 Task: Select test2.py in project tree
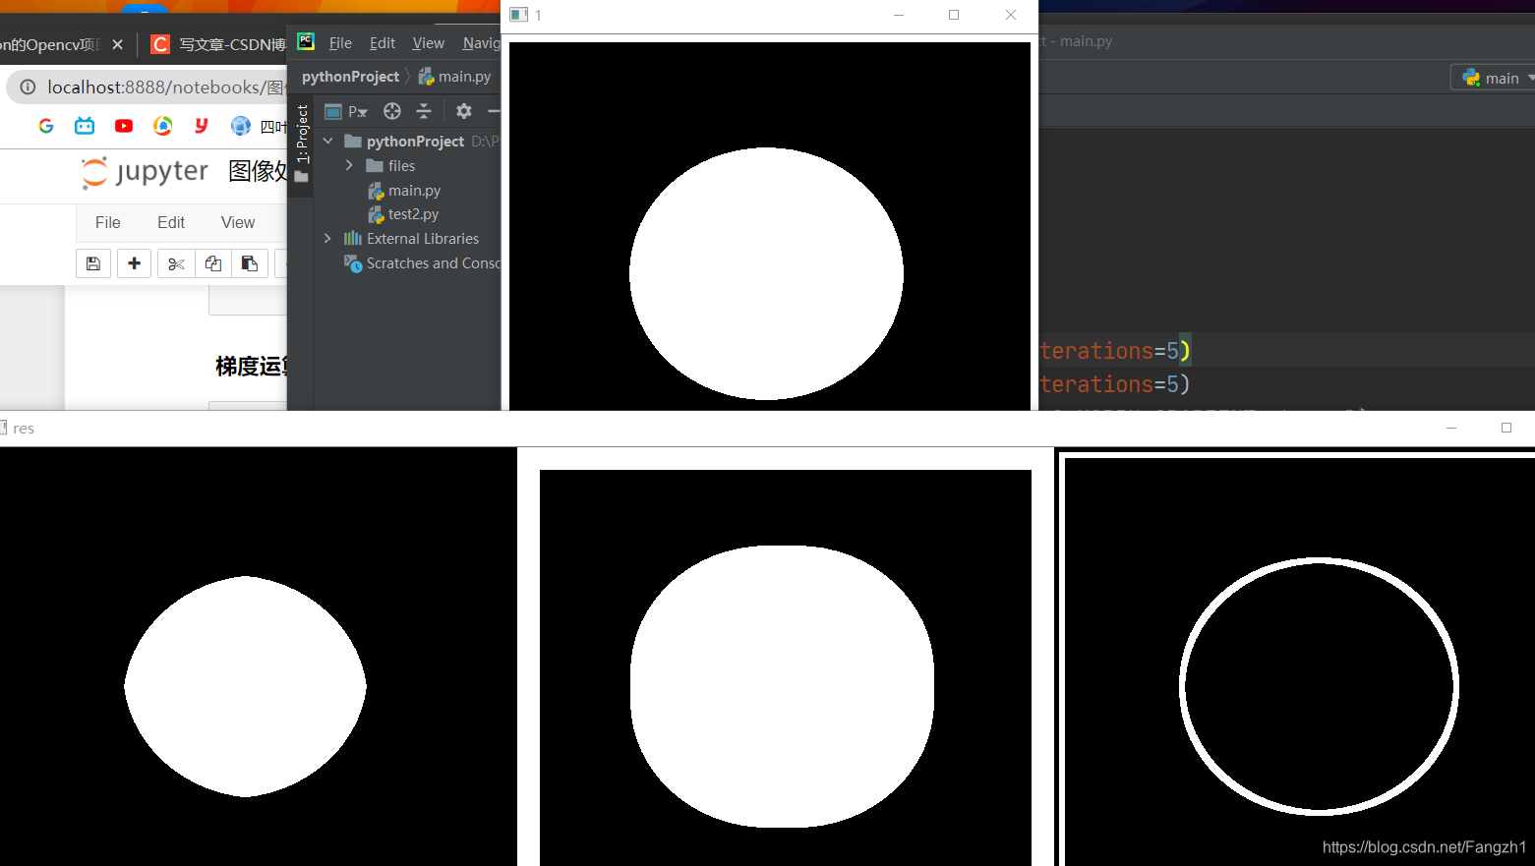point(403,214)
